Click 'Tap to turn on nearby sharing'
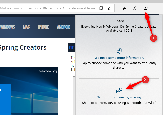The width and height of the screenshot is (163, 115). [x=119, y=97]
